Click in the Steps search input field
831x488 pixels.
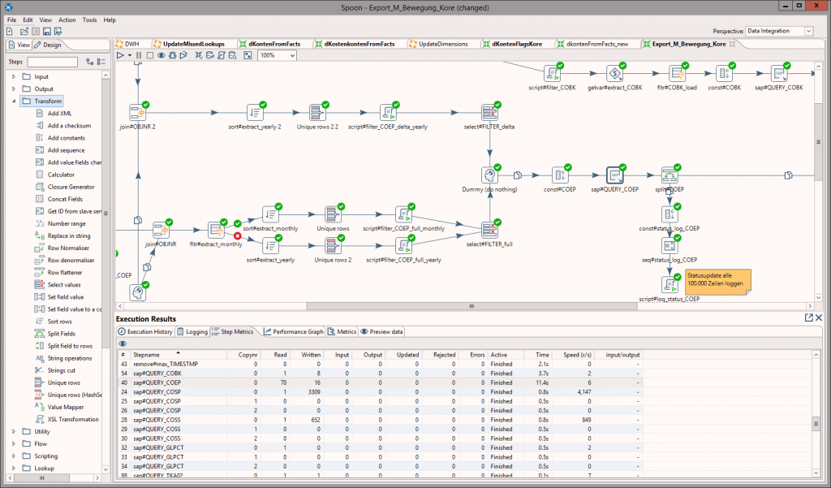pyautogui.click(x=53, y=62)
